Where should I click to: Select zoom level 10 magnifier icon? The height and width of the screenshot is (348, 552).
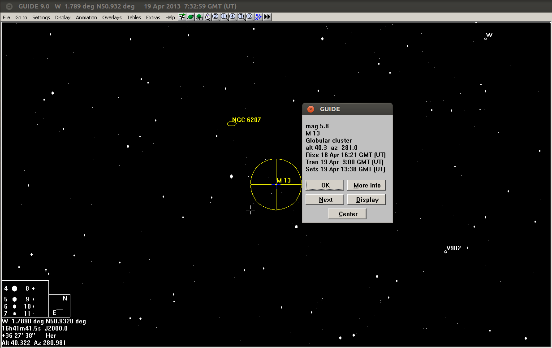tap(250, 17)
